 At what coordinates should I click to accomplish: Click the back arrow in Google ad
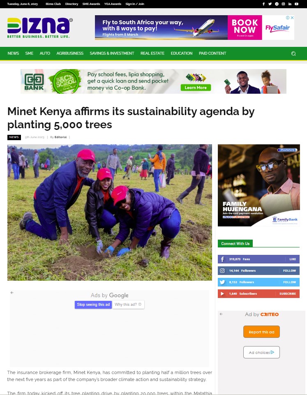[12, 293]
